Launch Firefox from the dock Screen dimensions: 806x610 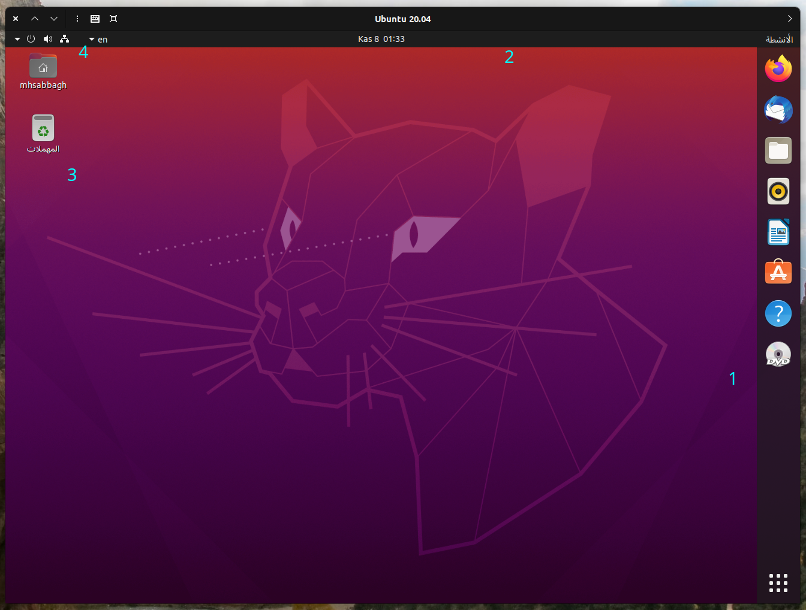[x=778, y=69]
